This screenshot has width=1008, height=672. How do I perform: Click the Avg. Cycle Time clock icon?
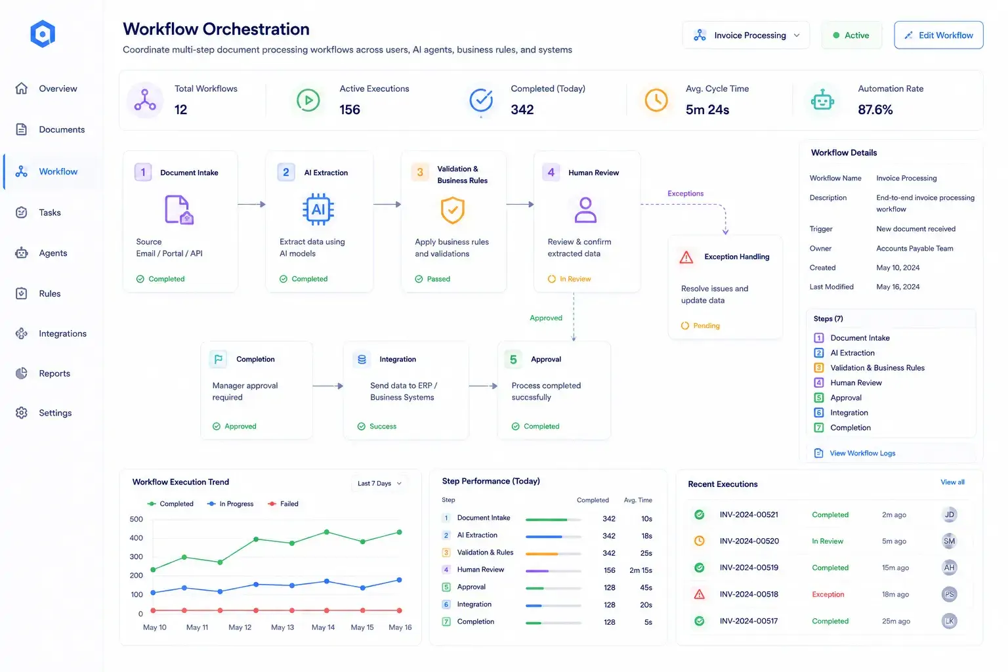tap(656, 100)
